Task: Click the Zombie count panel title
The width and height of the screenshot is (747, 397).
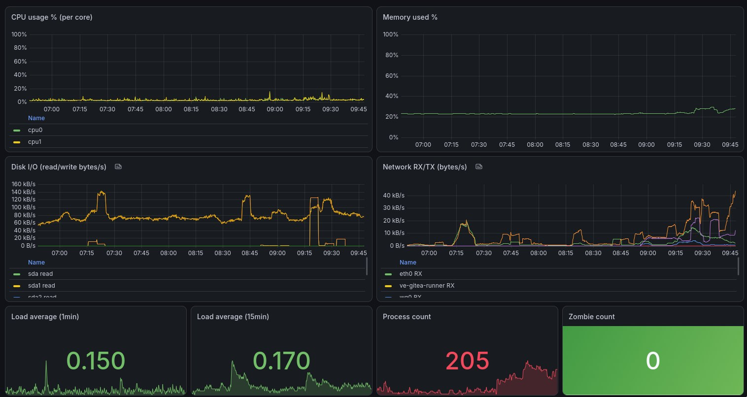Action: [592, 317]
